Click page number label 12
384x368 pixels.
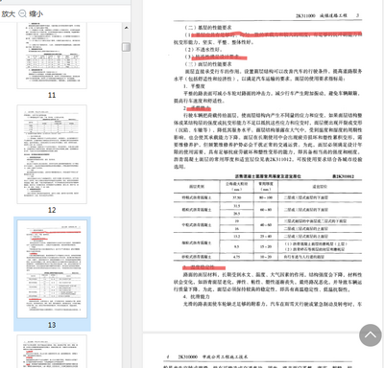[x=52, y=210]
